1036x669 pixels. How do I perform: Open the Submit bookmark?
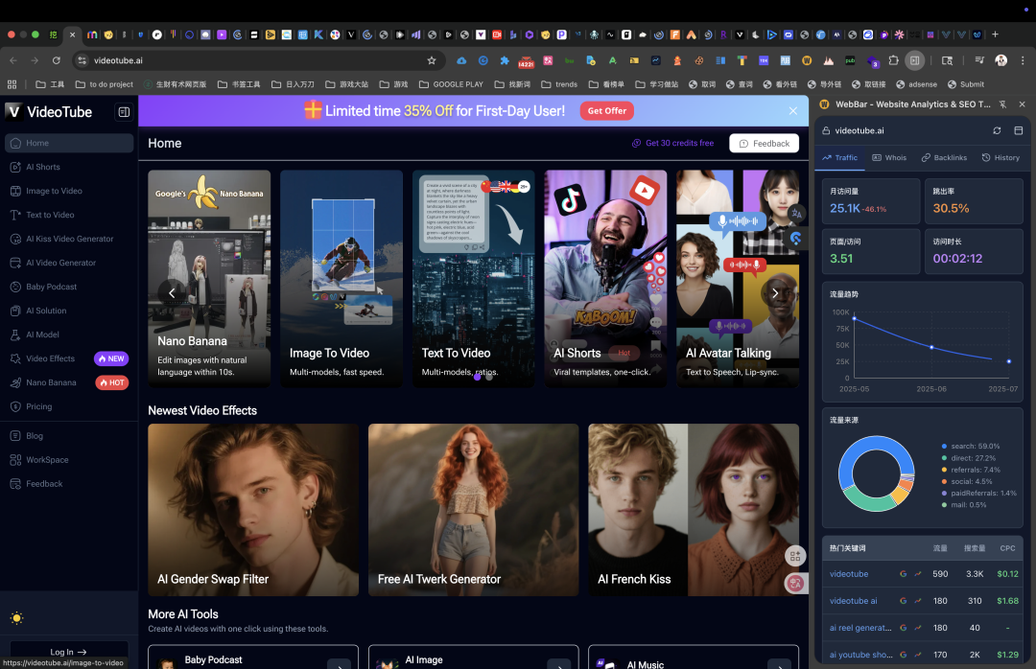click(x=965, y=84)
